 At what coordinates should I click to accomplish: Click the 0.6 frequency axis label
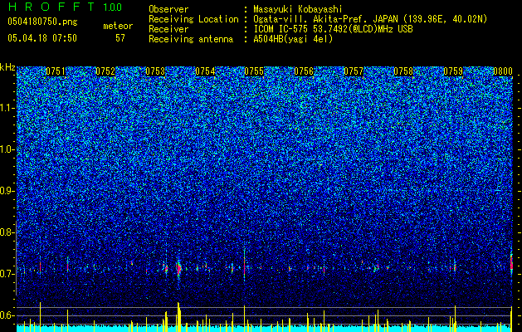point(7,315)
